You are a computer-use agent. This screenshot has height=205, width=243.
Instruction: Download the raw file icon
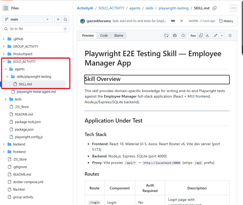click(x=207, y=36)
